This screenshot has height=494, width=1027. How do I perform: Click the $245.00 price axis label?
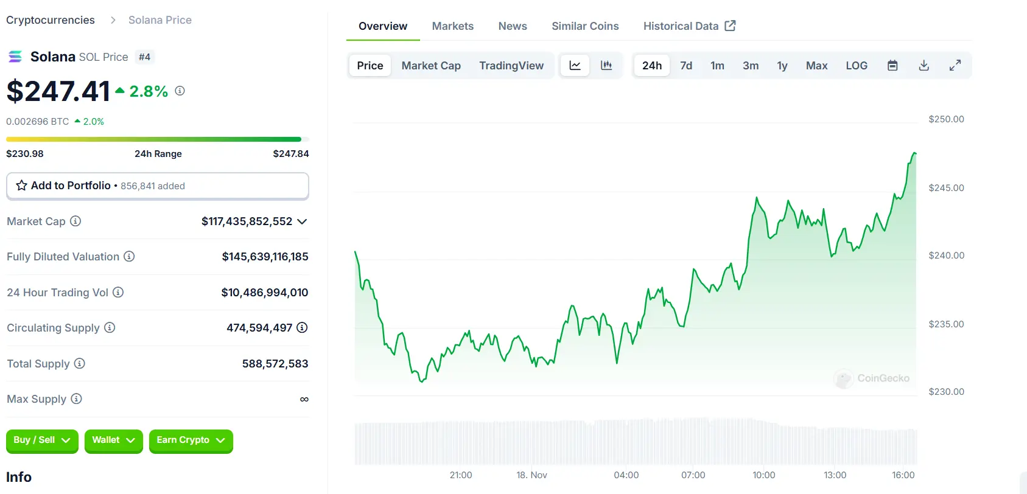[x=946, y=188]
